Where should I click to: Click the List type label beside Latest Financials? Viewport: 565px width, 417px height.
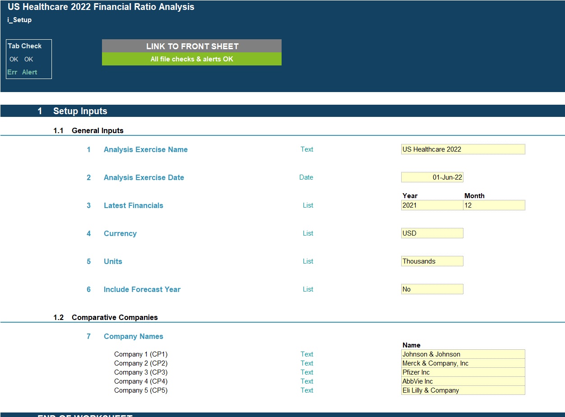pyautogui.click(x=308, y=205)
